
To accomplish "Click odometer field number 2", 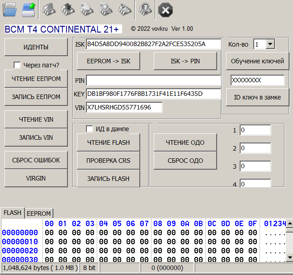I will [255, 148].
